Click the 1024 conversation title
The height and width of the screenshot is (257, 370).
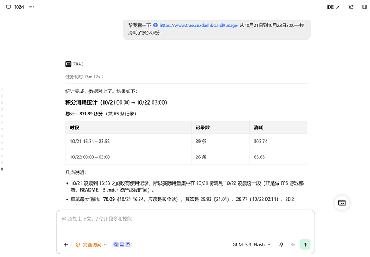click(x=19, y=7)
